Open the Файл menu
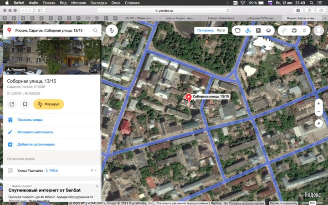The width and height of the screenshot is (328, 205). click(x=33, y=3)
